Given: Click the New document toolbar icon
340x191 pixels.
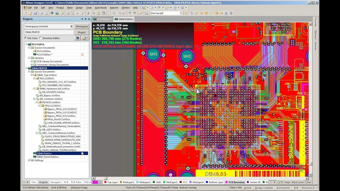Looking at the screenshot, I should (25, 13).
